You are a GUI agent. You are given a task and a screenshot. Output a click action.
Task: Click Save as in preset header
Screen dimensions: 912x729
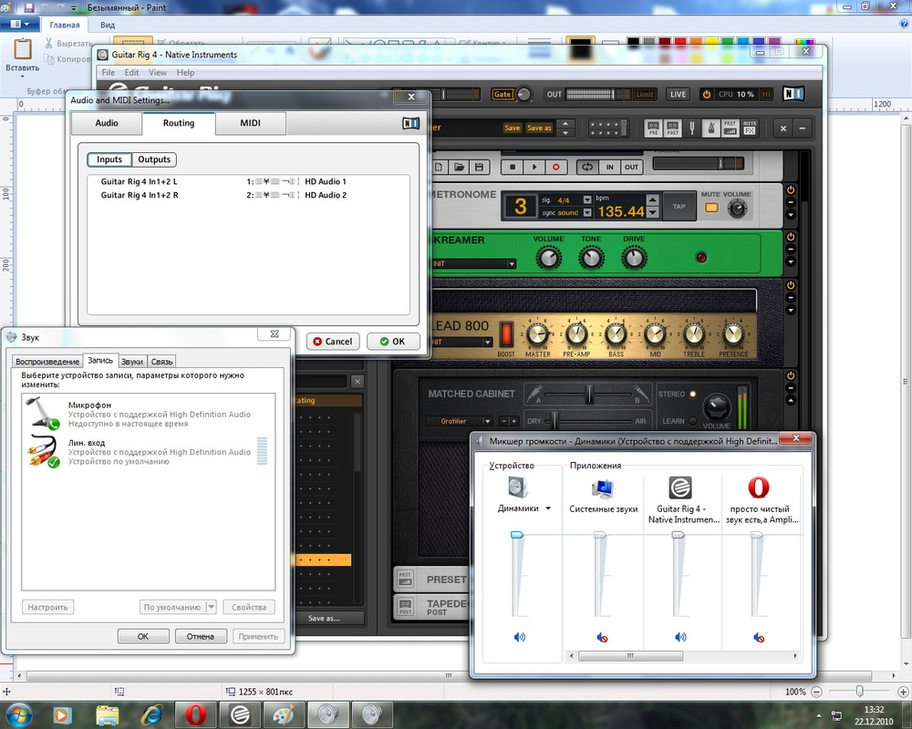[x=539, y=128]
